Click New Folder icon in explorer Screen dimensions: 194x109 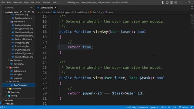[25, 12]
